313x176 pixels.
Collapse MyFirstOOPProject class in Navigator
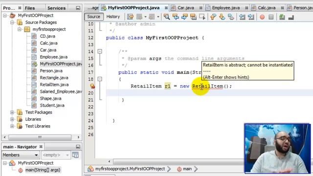click(x=5, y=163)
